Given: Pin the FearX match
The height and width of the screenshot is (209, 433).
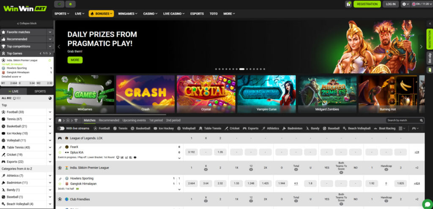Looking at the screenshot, I should (x=60, y=148).
